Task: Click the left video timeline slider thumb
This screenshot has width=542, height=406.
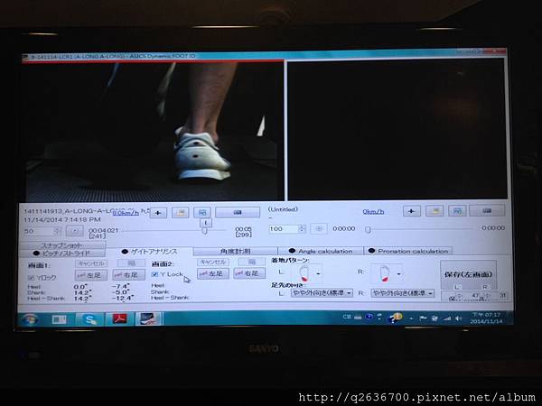Action: coord(205,230)
